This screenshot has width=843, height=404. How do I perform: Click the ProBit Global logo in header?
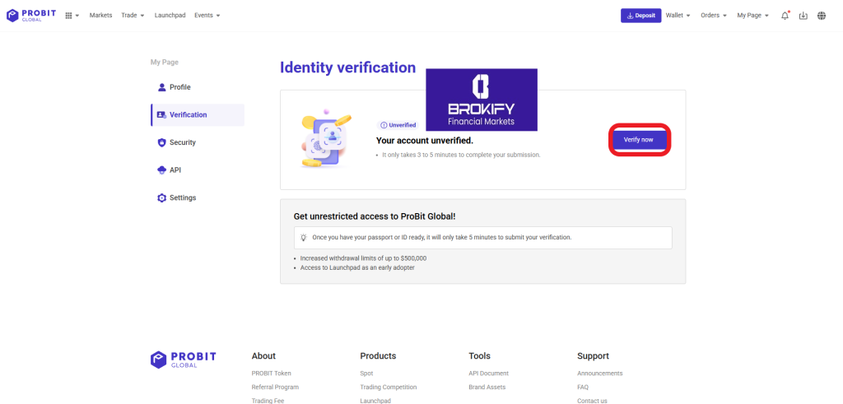coord(30,16)
